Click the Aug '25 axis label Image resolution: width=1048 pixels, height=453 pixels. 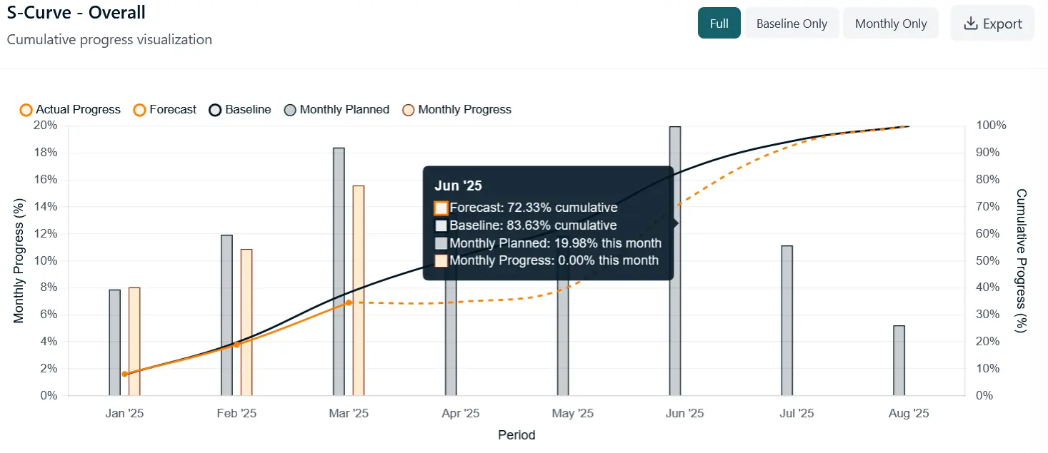tap(908, 413)
